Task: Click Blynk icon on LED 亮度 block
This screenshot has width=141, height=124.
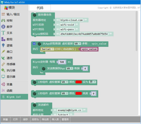Action: [x=34, y=94]
